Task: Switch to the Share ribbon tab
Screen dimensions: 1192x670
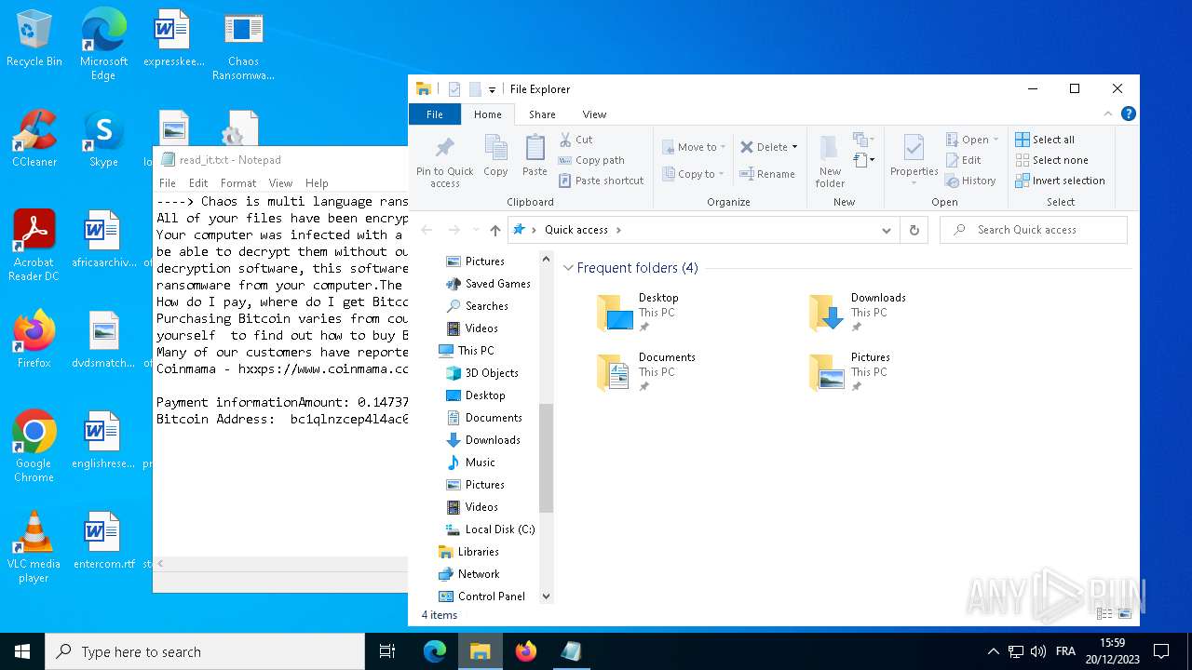Action: pyautogui.click(x=542, y=114)
